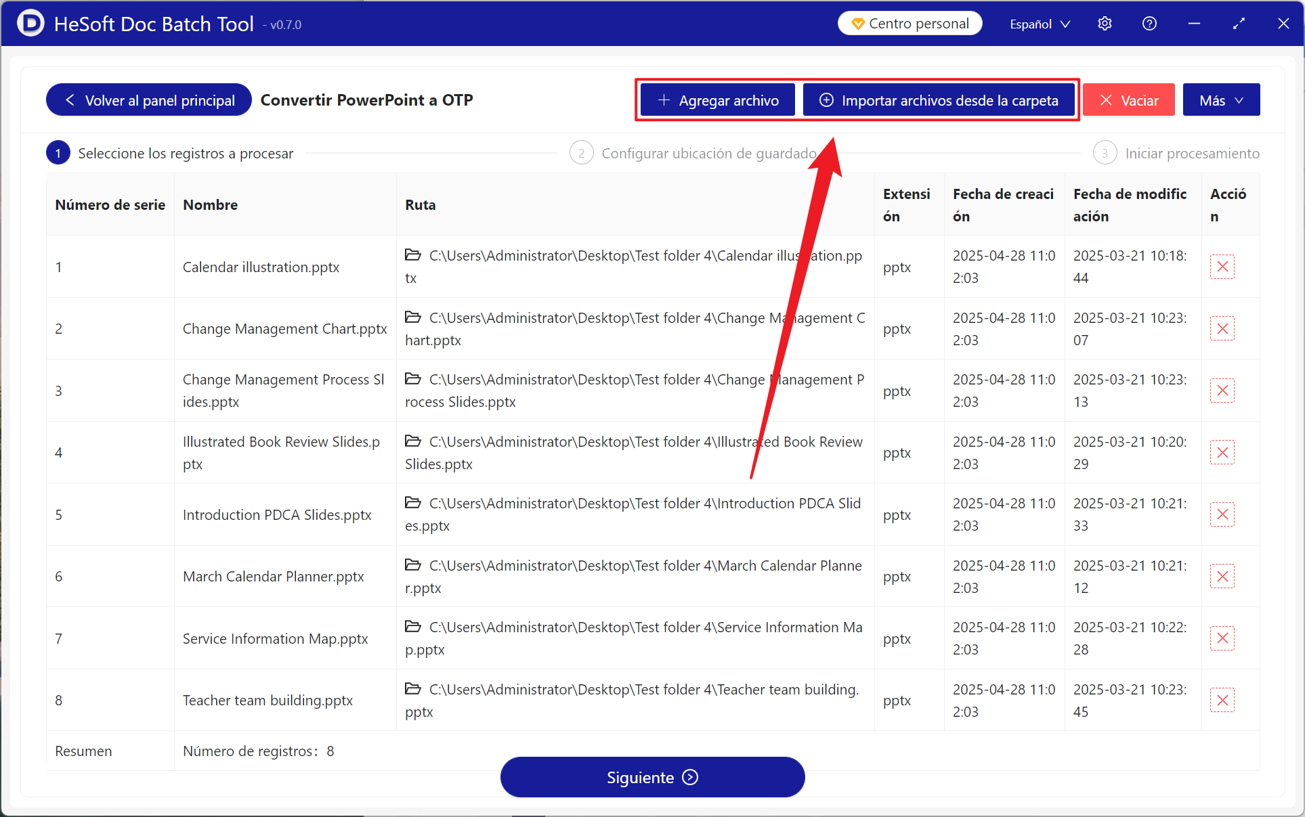Click Agregar archivo button
Screen dimensions: 1305x817
[718, 100]
